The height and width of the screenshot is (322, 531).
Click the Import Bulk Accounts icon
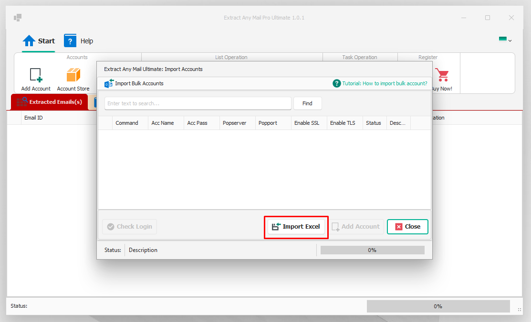pyautogui.click(x=109, y=83)
